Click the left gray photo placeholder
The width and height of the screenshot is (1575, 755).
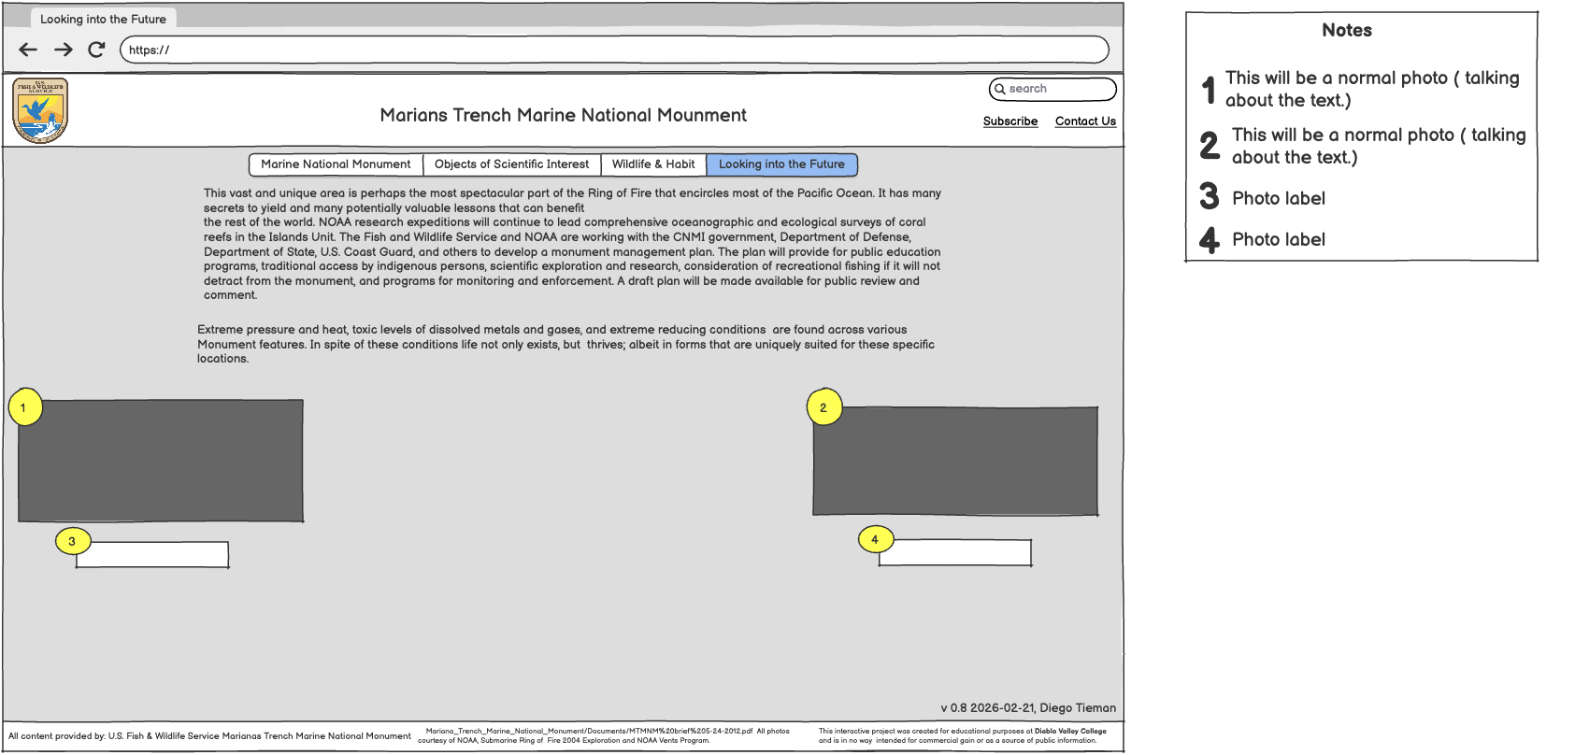161,461
